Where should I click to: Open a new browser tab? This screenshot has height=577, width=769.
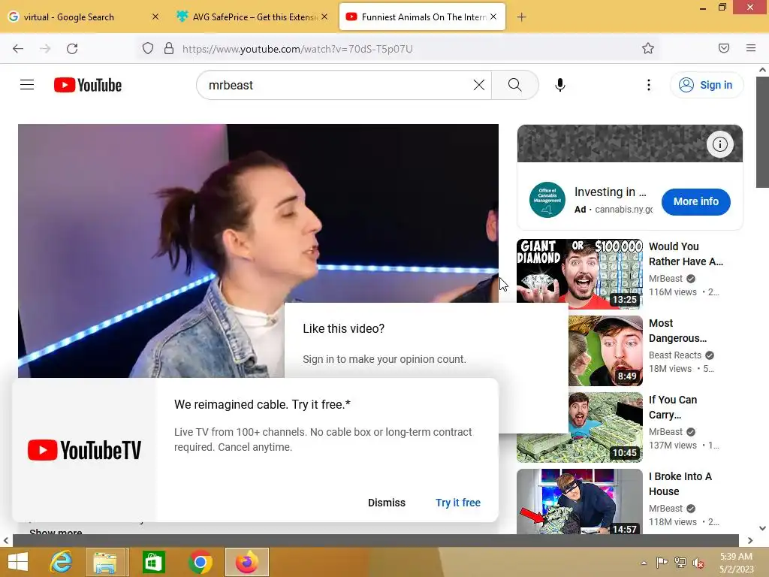[521, 17]
